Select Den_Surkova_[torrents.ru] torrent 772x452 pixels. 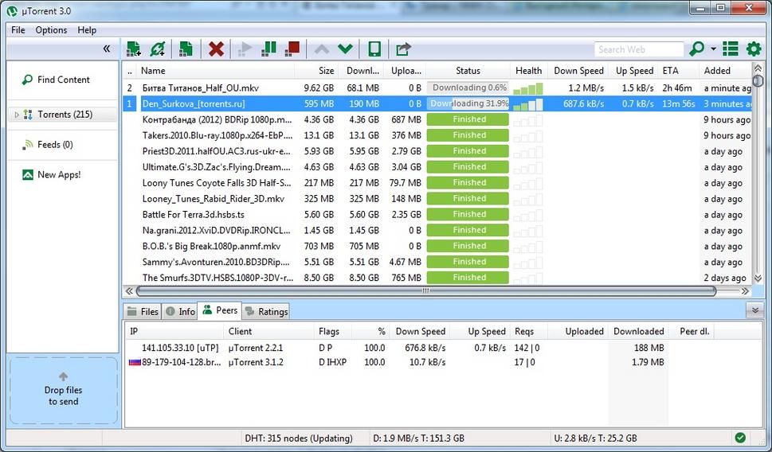[x=194, y=103]
